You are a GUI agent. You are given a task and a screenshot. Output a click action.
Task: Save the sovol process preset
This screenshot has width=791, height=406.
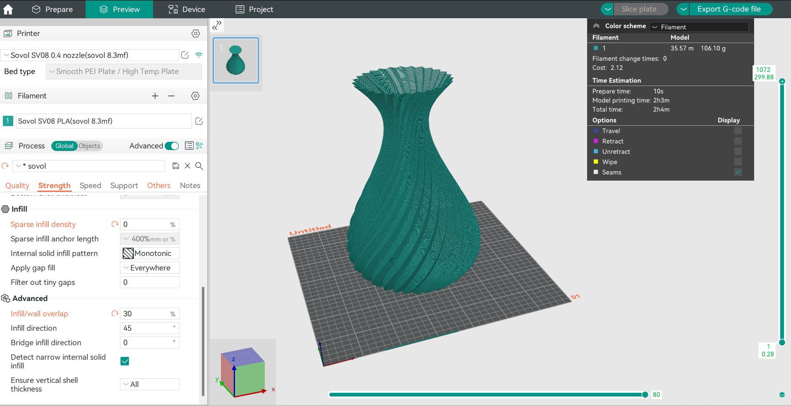click(176, 166)
